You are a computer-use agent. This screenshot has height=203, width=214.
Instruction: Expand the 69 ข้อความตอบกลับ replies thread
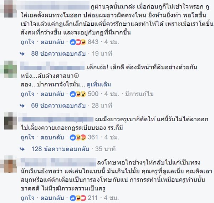[x=58, y=106]
